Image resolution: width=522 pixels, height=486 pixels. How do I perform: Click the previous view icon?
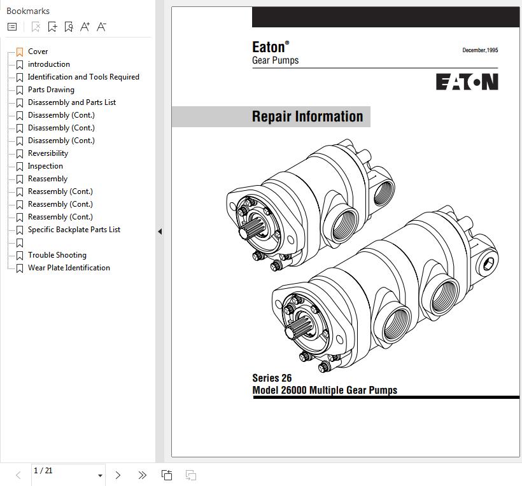tap(167, 475)
